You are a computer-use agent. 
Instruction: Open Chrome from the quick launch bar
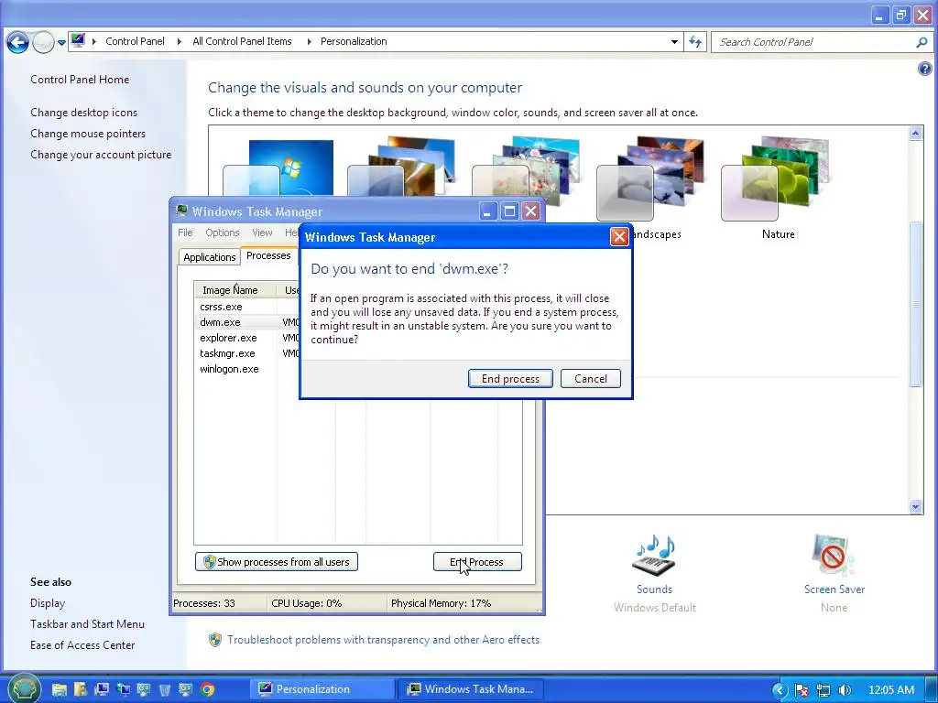208,689
